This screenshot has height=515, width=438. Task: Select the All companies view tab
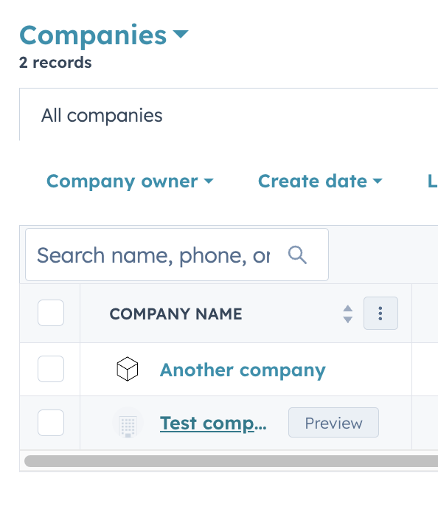(x=102, y=116)
